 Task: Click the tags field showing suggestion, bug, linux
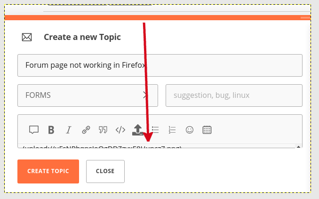(234, 96)
